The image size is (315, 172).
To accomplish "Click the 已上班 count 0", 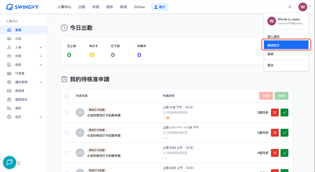I will 69,55.
